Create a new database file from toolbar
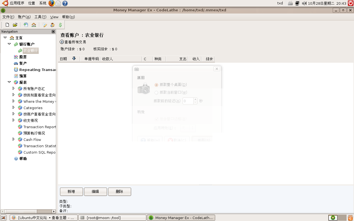 click(7, 25)
